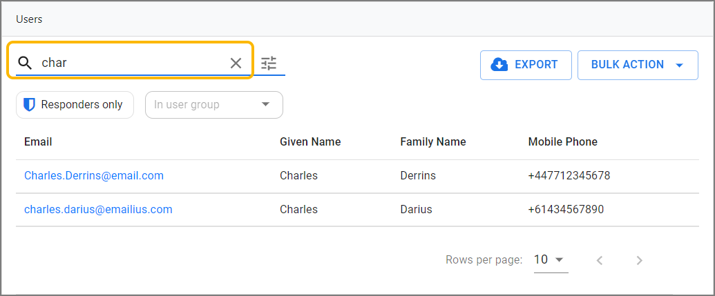Image resolution: width=715 pixels, height=296 pixels.
Task: Click Charles given name in Derrins row
Action: [x=298, y=175]
